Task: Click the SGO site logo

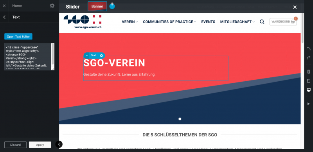Action: (x=83, y=22)
